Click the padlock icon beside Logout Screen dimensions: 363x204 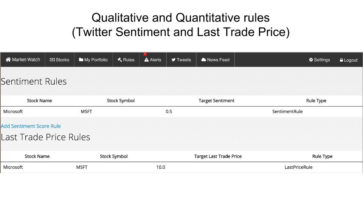(x=341, y=60)
